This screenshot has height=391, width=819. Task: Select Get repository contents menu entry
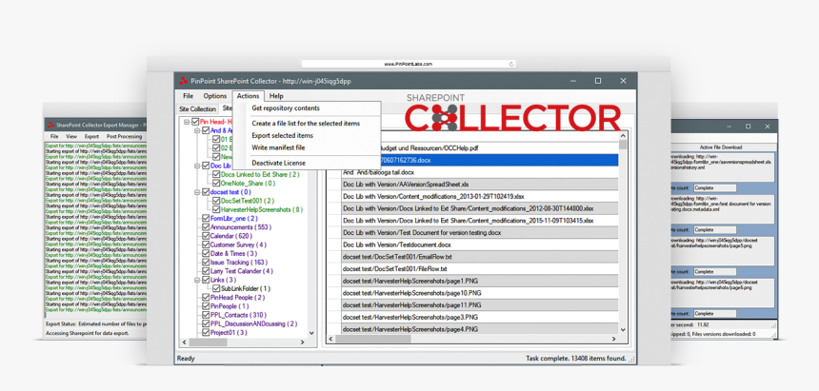point(286,108)
